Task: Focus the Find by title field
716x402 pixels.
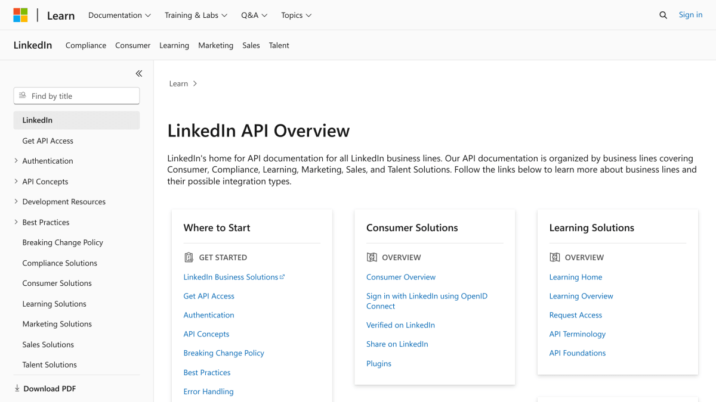Action: [x=76, y=96]
